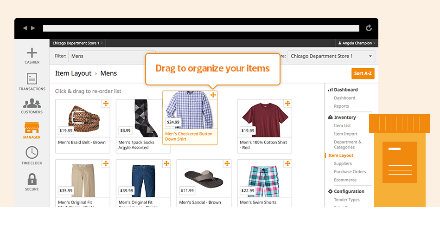The image size is (440, 228).
Task: Click the brown braid belt image
Action: pyautogui.click(x=84, y=118)
